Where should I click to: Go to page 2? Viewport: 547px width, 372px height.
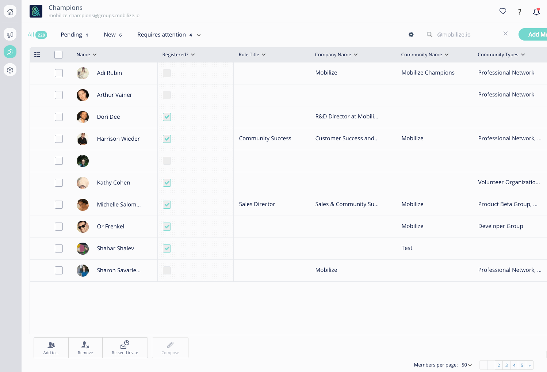498,365
